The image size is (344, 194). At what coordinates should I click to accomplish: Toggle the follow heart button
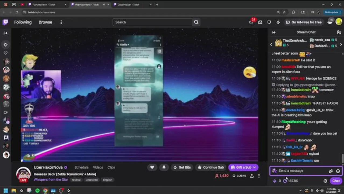tap(152, 167)
